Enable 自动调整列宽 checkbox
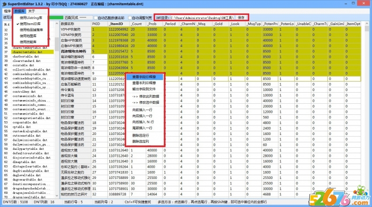Screen dimensions: 372x207 point(130,17)
